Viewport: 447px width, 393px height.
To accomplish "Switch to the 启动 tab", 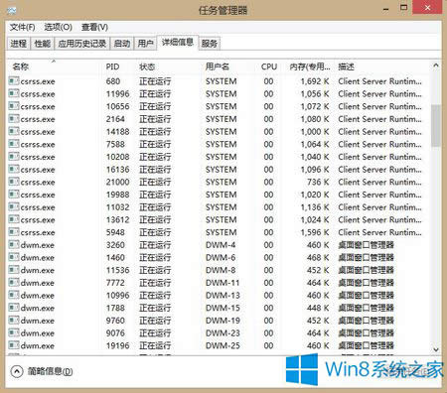I will click(122, 44).
